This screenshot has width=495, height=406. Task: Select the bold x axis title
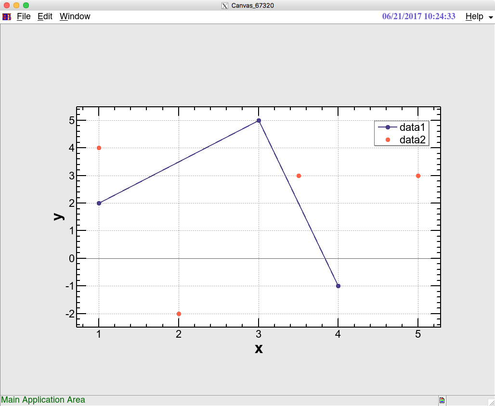pos(259,349)
